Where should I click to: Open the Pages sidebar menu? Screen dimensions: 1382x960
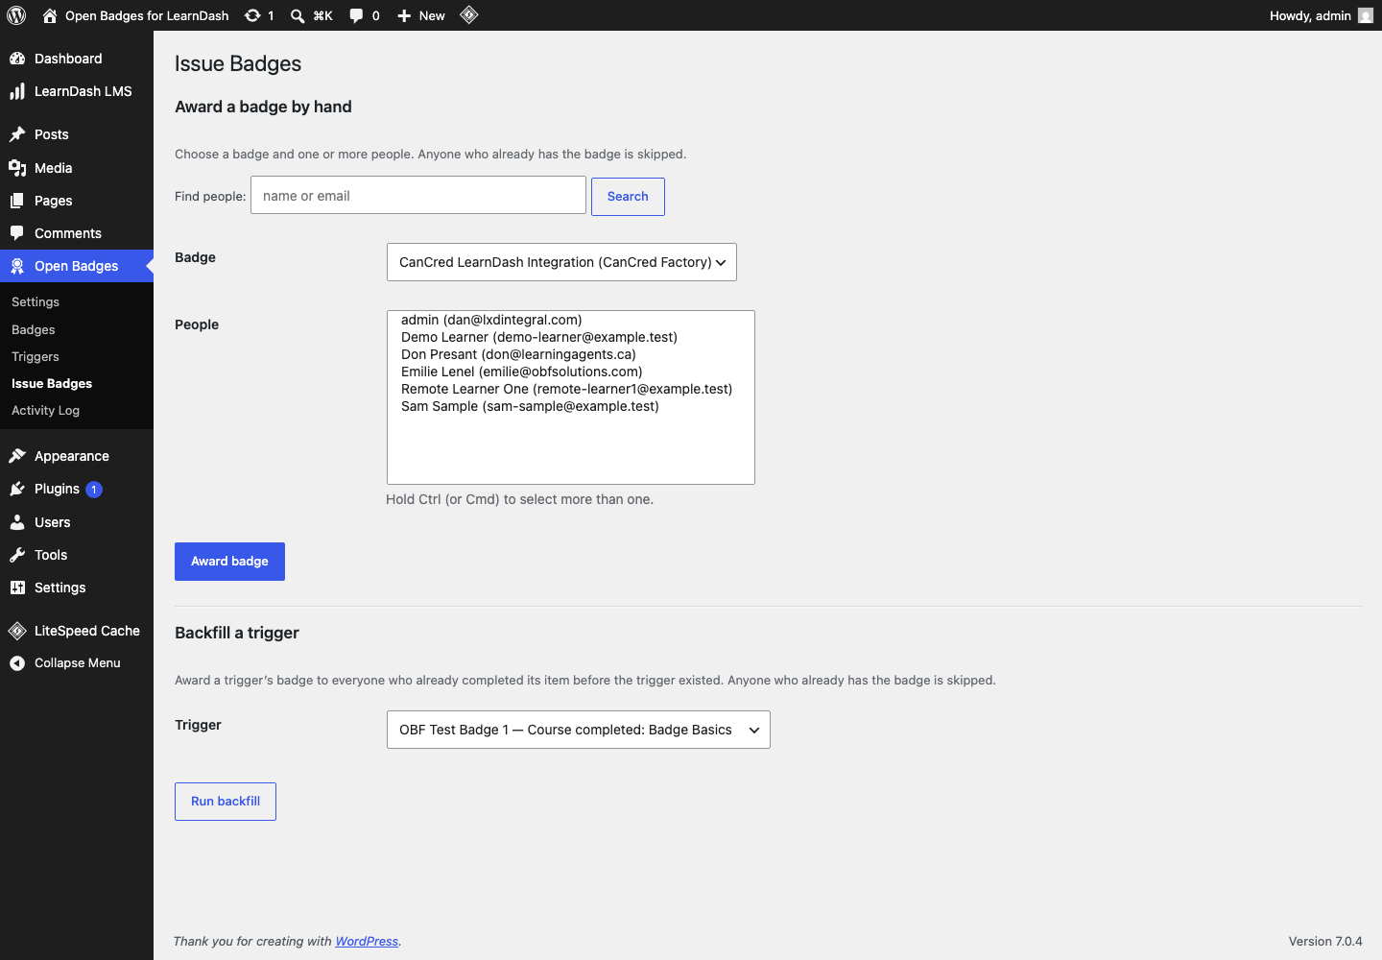pyautogui.click(x=77, y=201)
